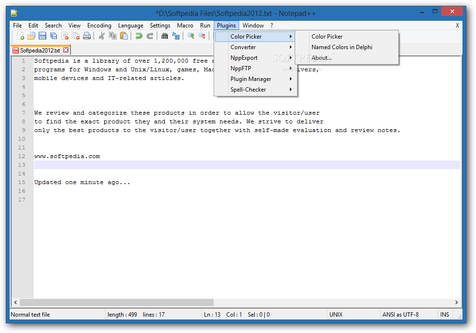Expand the NppExport submenu
Image resolution: width=476 pixels, height=333 pixels.
[x=255, y=58]
